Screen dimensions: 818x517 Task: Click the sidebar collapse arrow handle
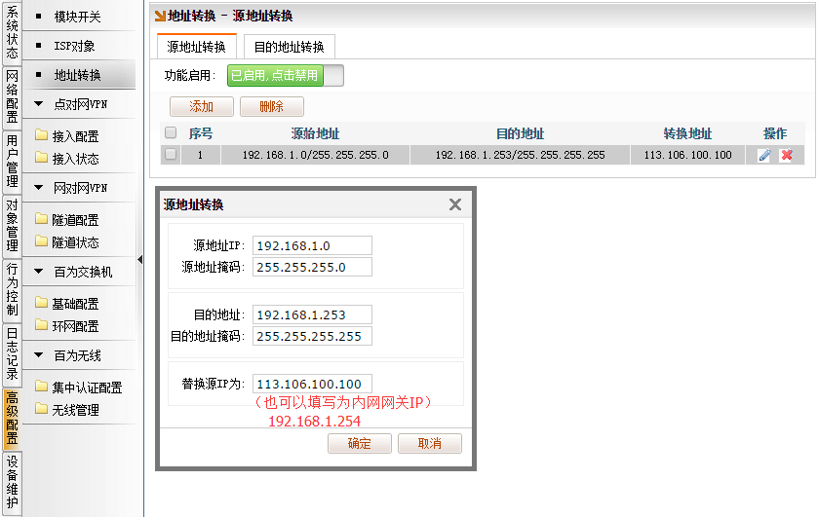(x=139, y=259)
